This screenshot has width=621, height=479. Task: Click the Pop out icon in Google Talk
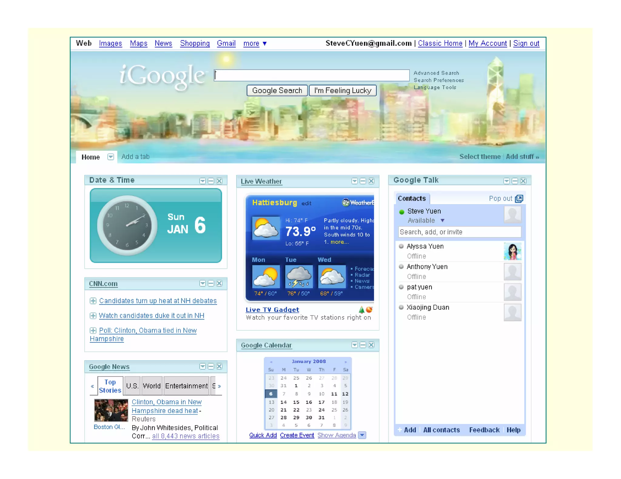[519, 199]
